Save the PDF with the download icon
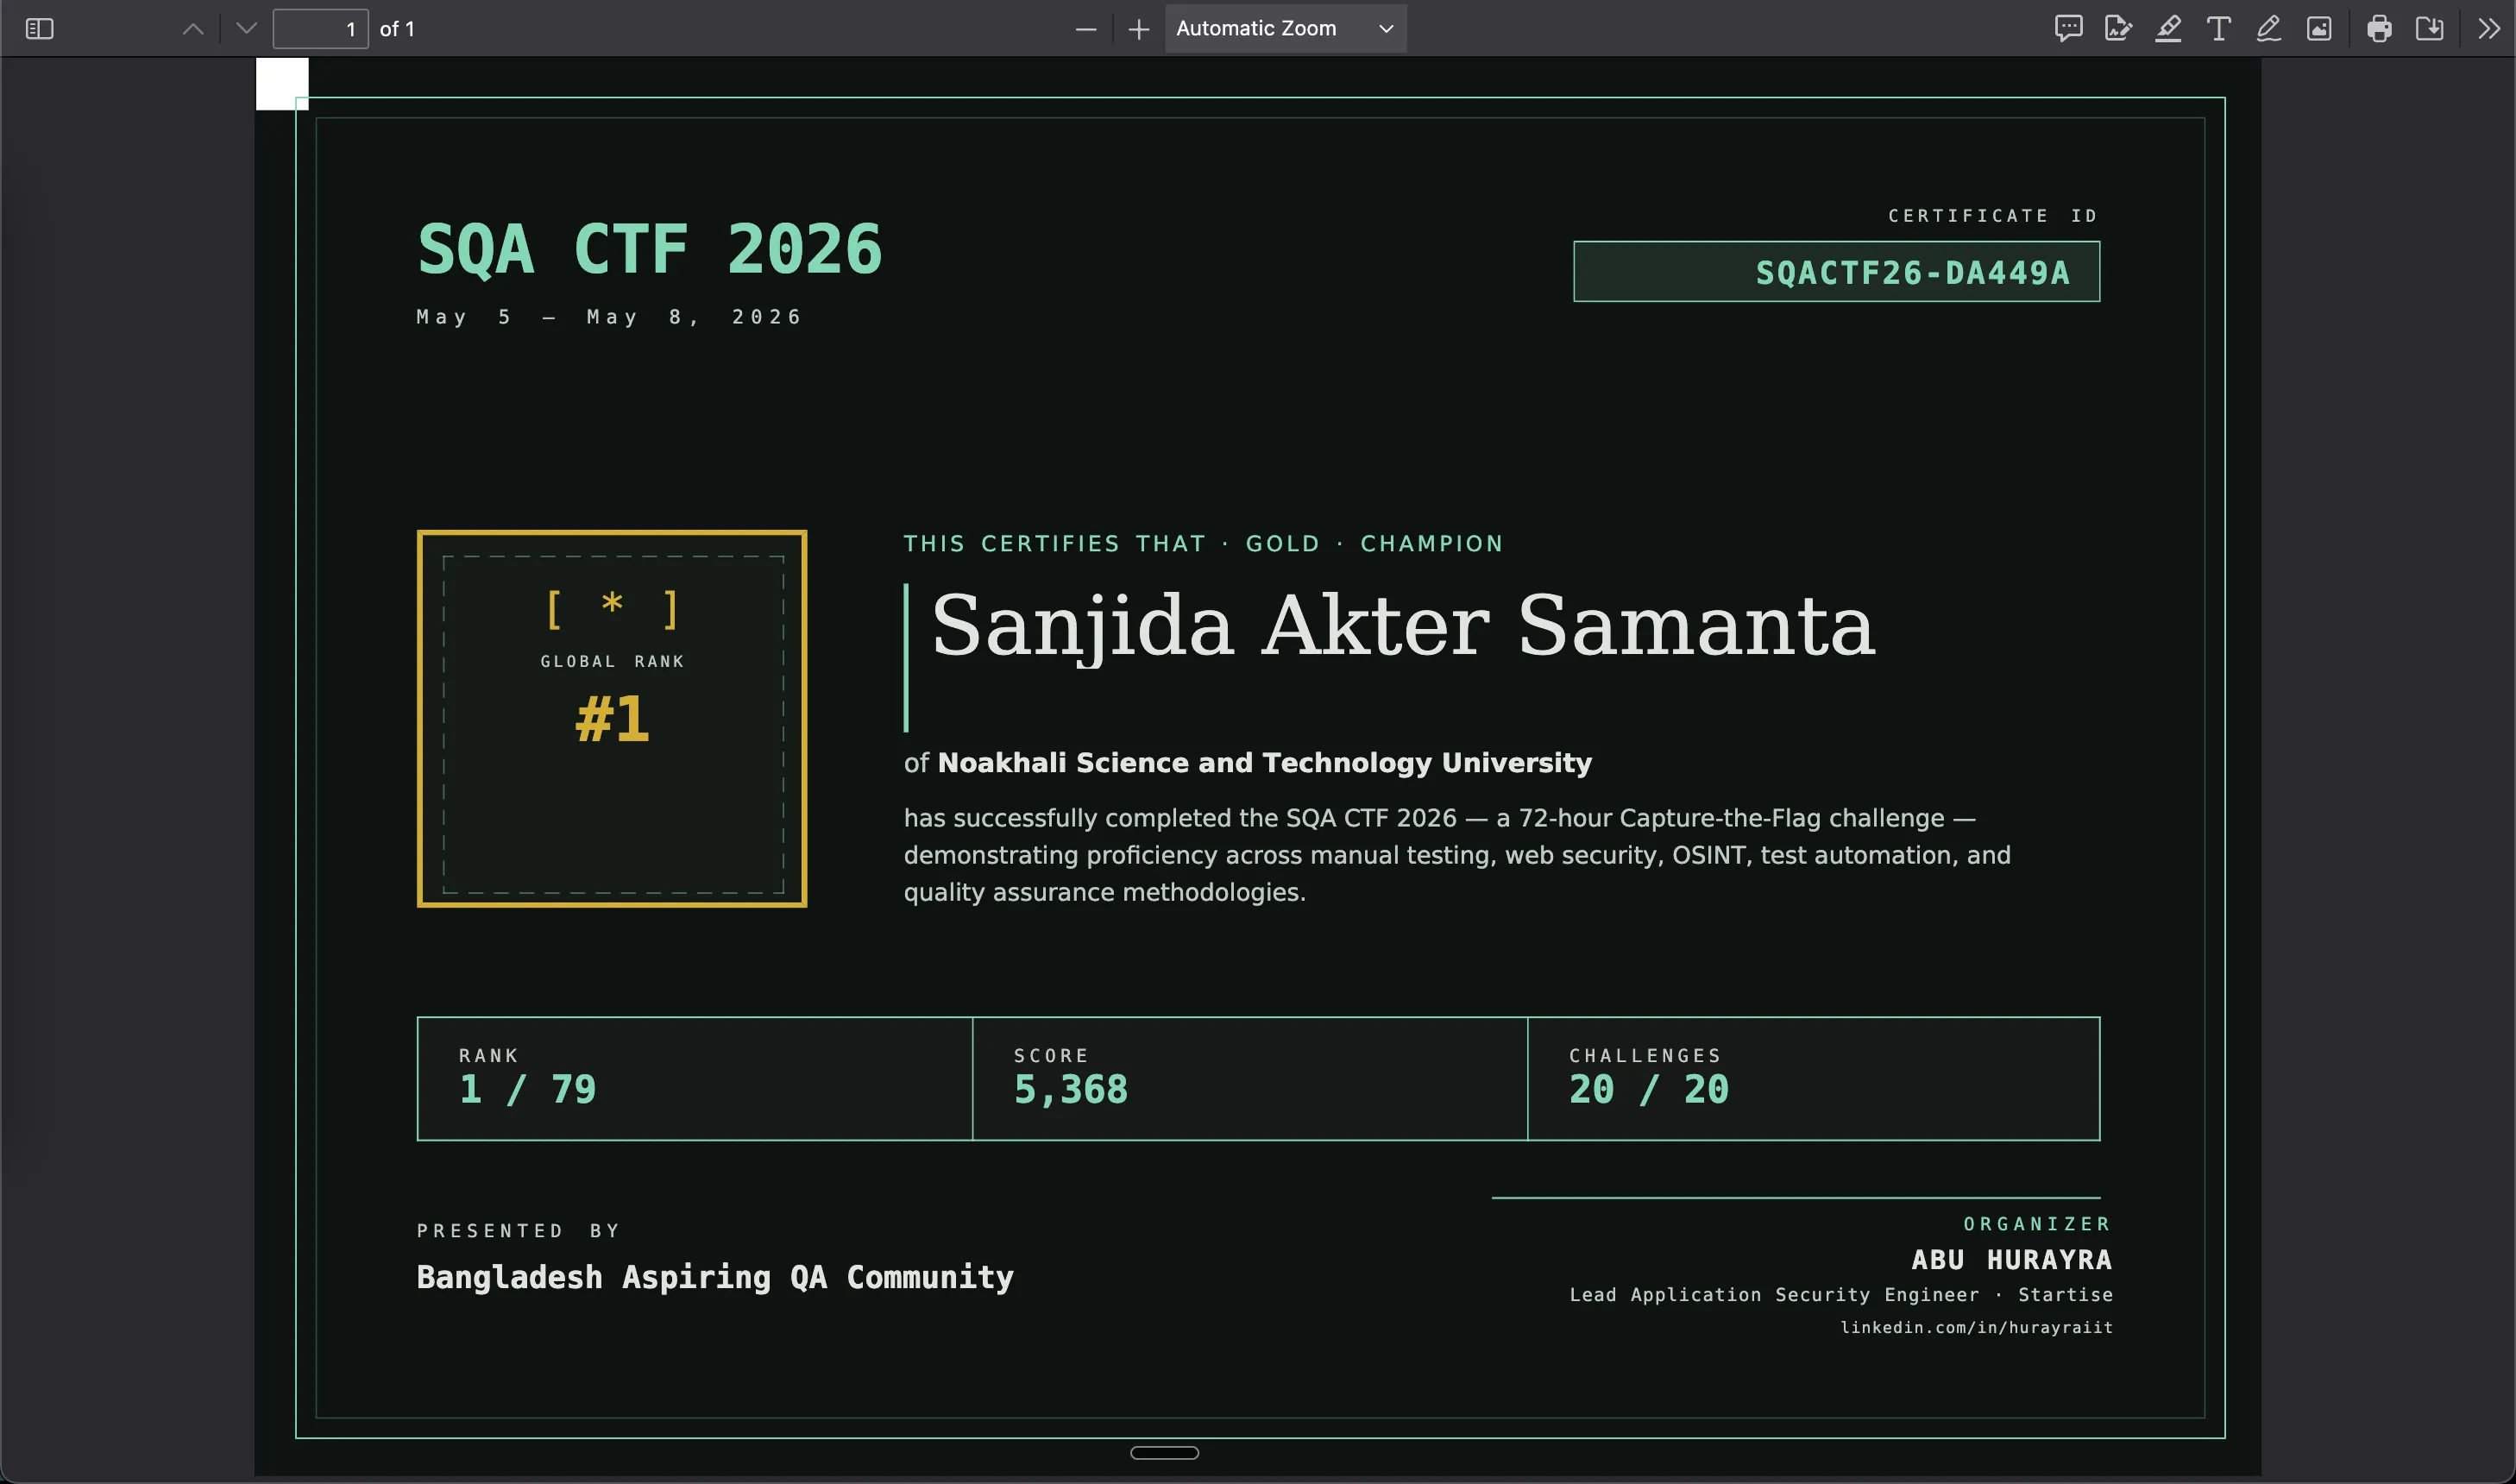The width and height of the screenshot is (2516, 1484). tap(2429, 29)
